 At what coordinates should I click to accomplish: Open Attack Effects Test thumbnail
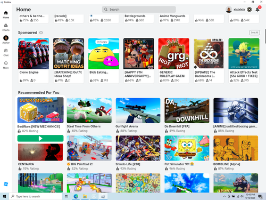click(x=244, y=53)
